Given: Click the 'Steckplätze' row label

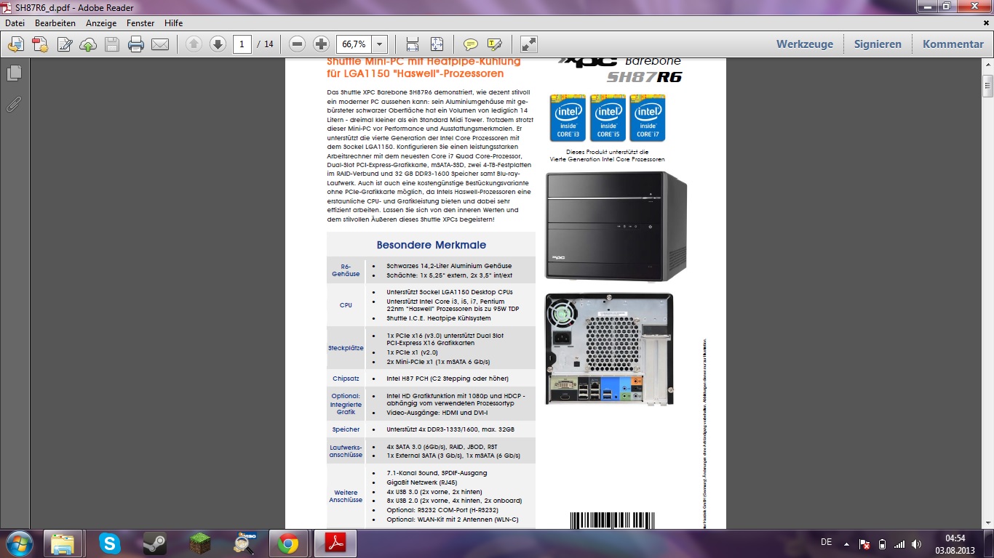Looking at the screenshot, I should coord(346,348).
